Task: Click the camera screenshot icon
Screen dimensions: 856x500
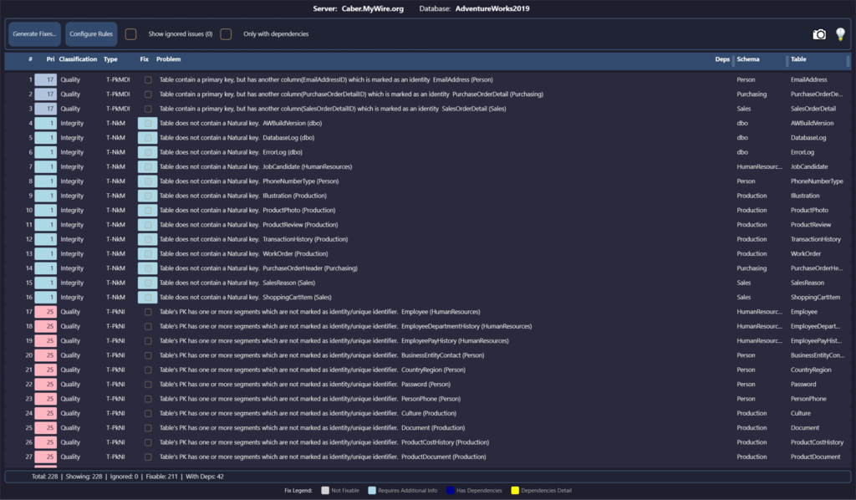Action: [819, 34]
